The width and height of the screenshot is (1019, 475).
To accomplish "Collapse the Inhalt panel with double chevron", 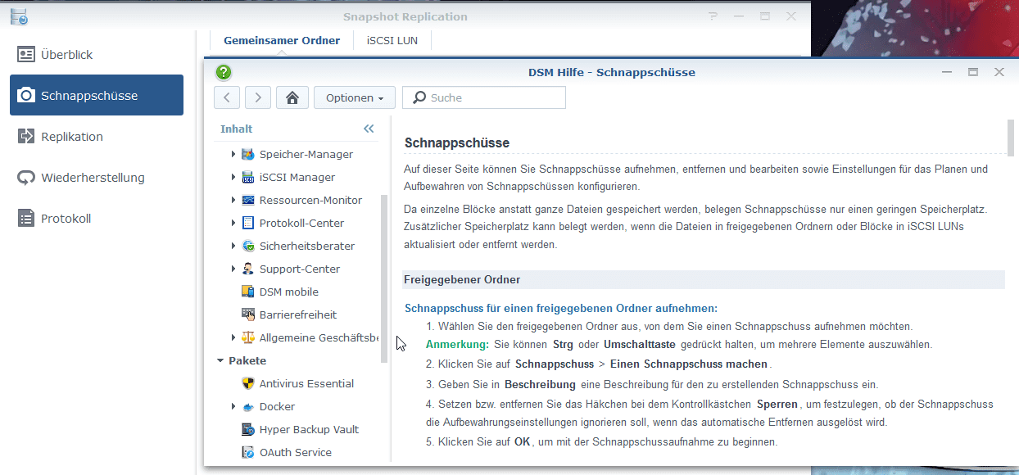I will 369,129.
